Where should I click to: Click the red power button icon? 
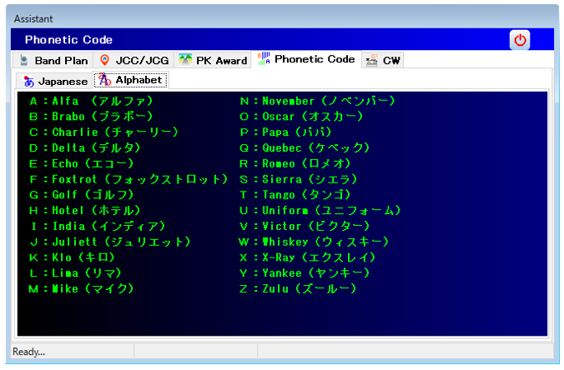tap(520, 40)
